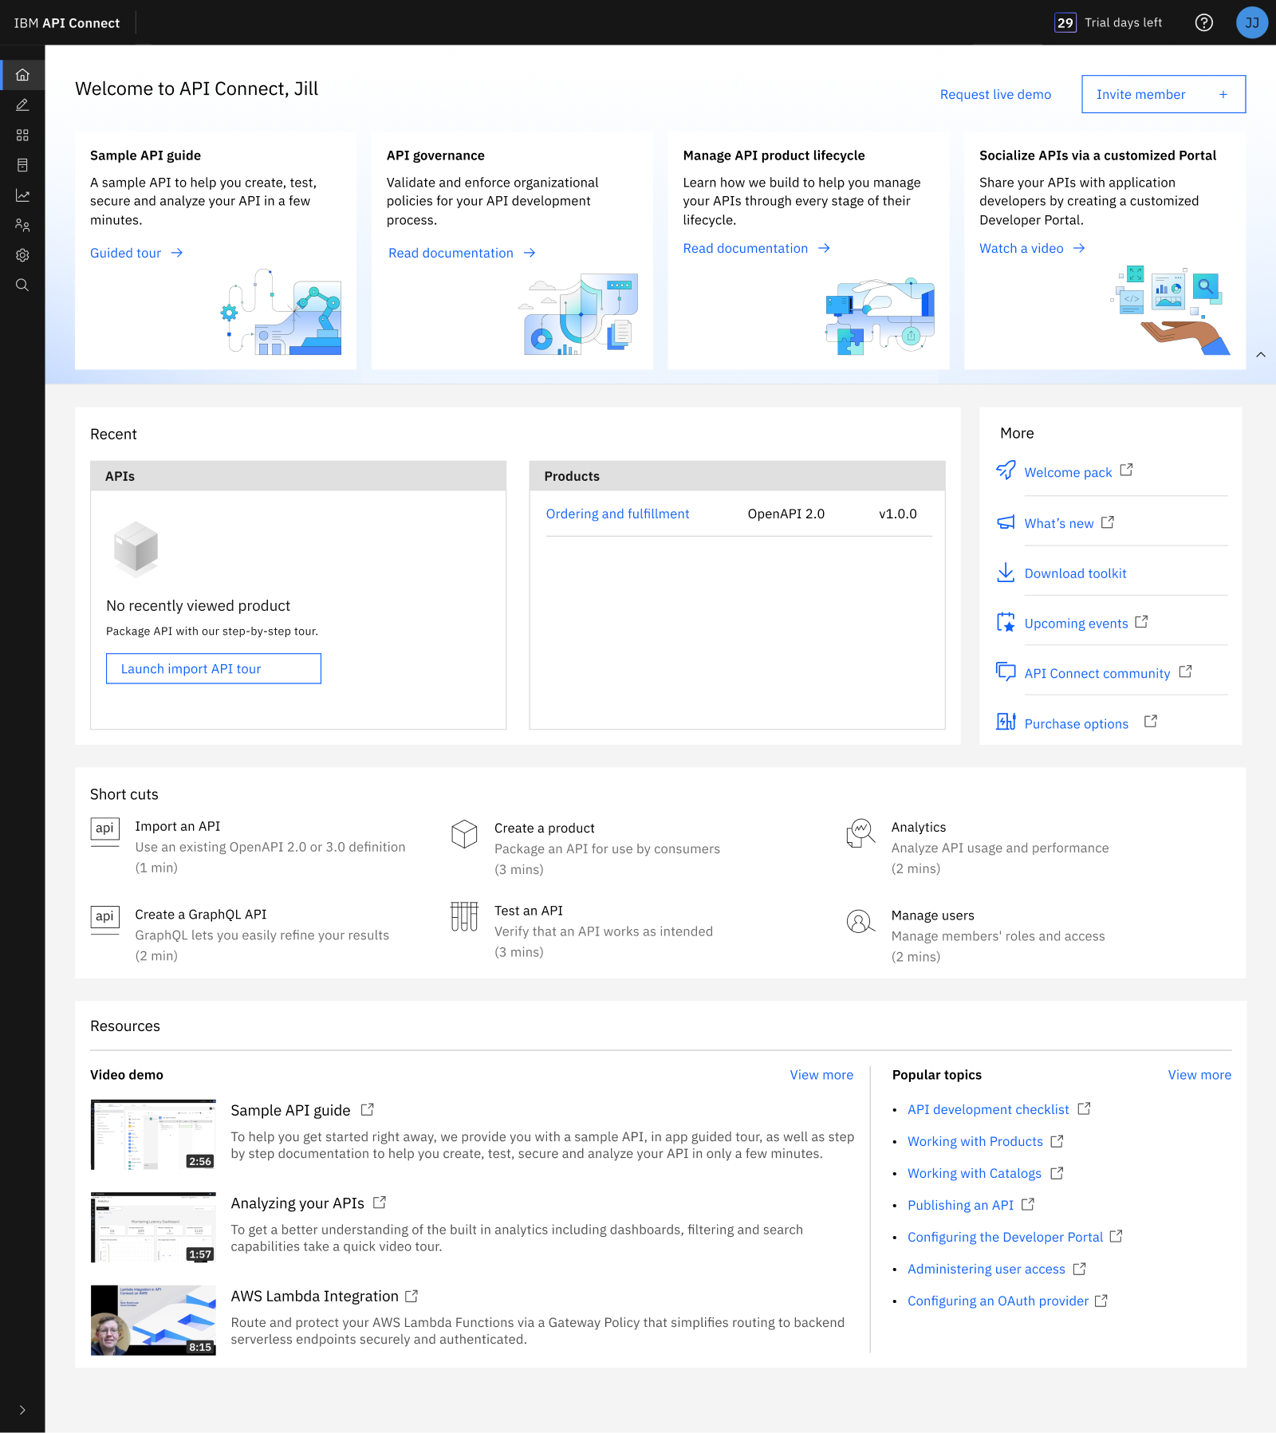Click the Invite member button

point(1164,94)
